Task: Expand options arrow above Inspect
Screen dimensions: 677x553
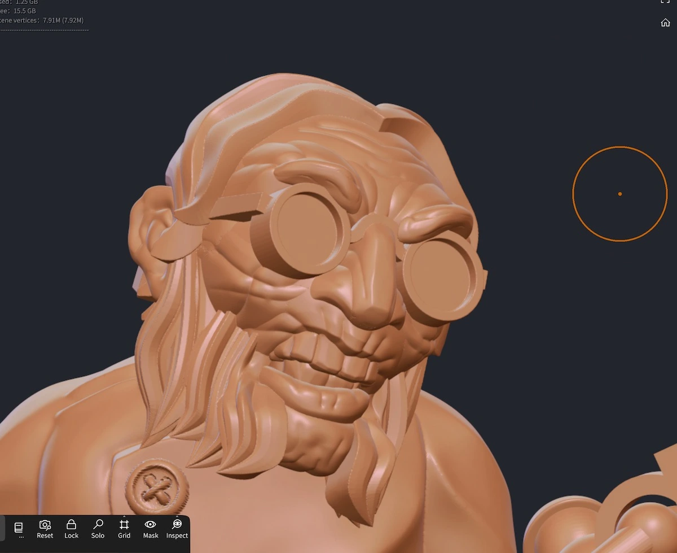Action: [177, 516]
